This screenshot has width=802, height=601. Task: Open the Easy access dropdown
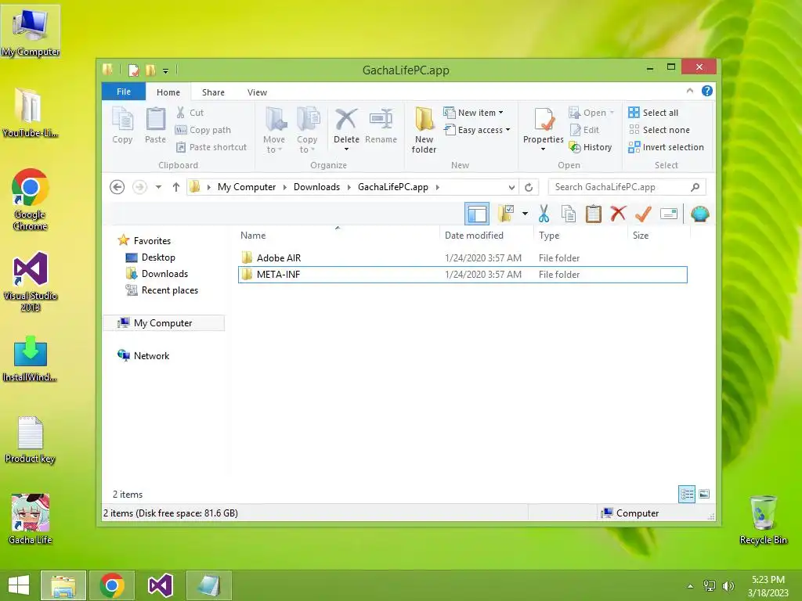tap(477, 130)
